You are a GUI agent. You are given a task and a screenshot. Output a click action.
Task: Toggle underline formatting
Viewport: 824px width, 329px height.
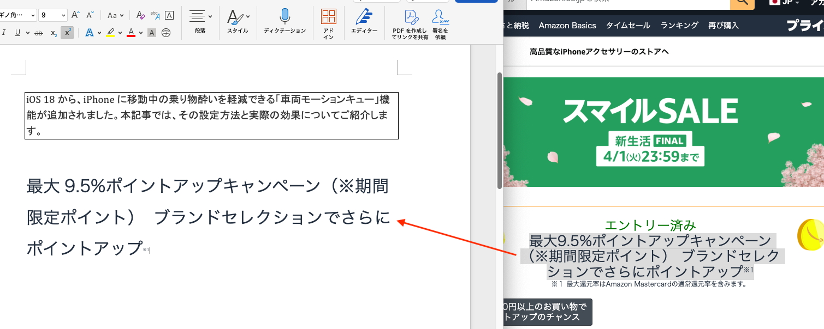coord(17,33)
